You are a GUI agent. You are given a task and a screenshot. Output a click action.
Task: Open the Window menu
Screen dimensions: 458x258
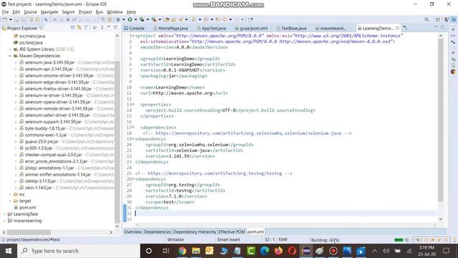pos(114,12)
